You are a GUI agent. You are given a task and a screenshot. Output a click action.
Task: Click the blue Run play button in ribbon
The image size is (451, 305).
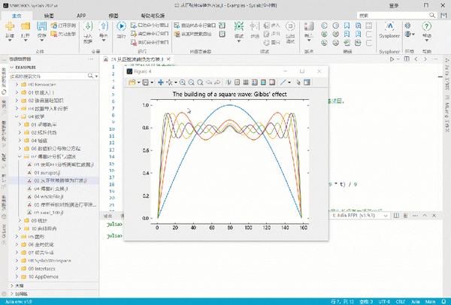point(121,26)
